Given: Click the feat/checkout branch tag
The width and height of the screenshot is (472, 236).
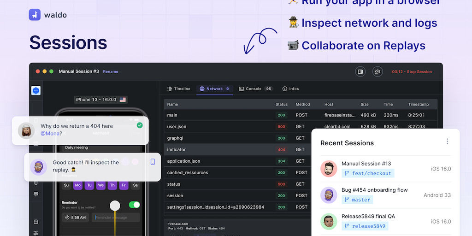Looking at the screenshot, I should 368,173.
